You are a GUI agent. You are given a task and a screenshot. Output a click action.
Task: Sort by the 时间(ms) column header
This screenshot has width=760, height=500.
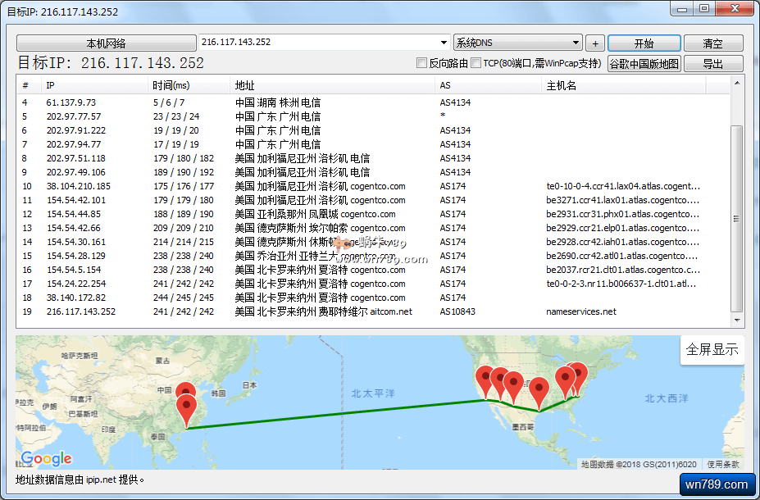[189, 86]
